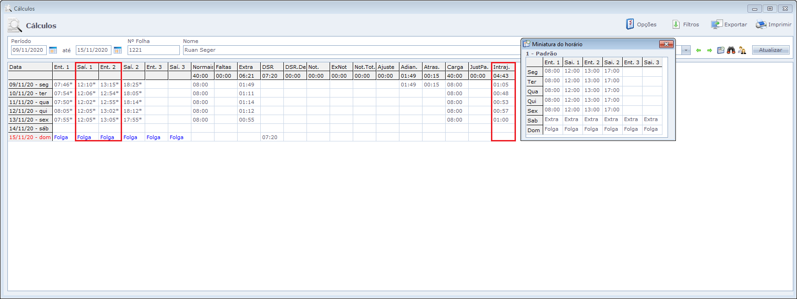This screenshot has height=299, width=797.
Task: Select the 09/11/20 - seg row
Action: point(29,85)
